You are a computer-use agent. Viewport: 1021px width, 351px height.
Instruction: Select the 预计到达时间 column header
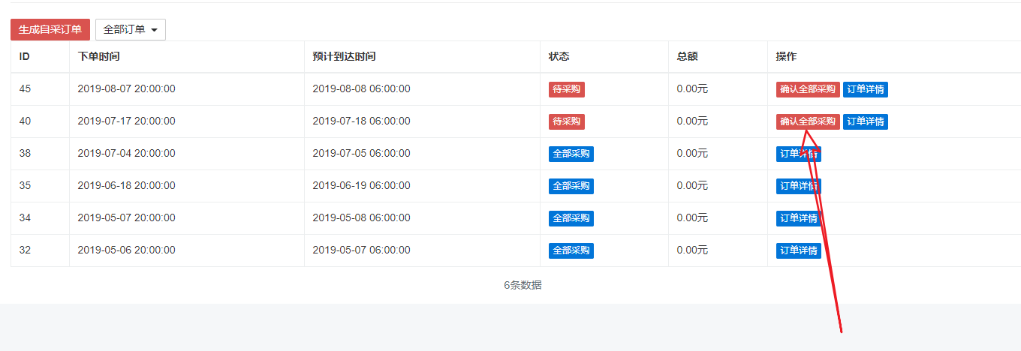(x=344, y=57)
